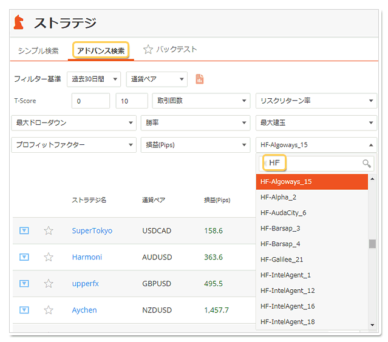Click the AUDUSD cell

(157, 257)
